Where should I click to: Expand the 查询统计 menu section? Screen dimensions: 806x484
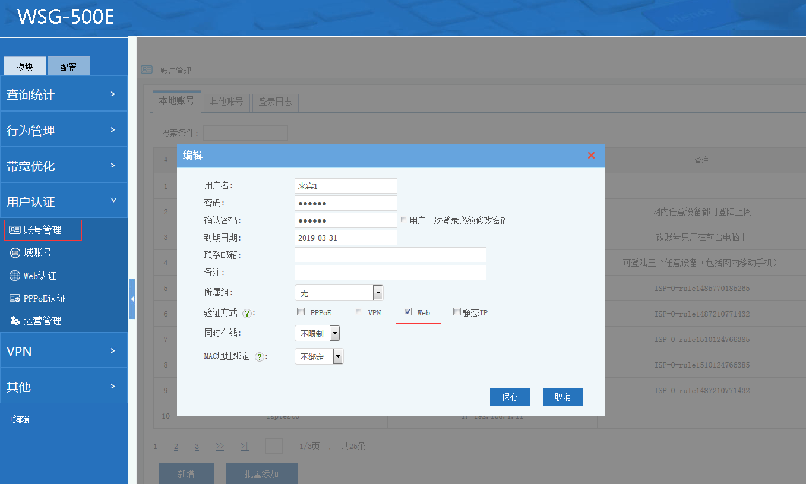coord(64,94)
